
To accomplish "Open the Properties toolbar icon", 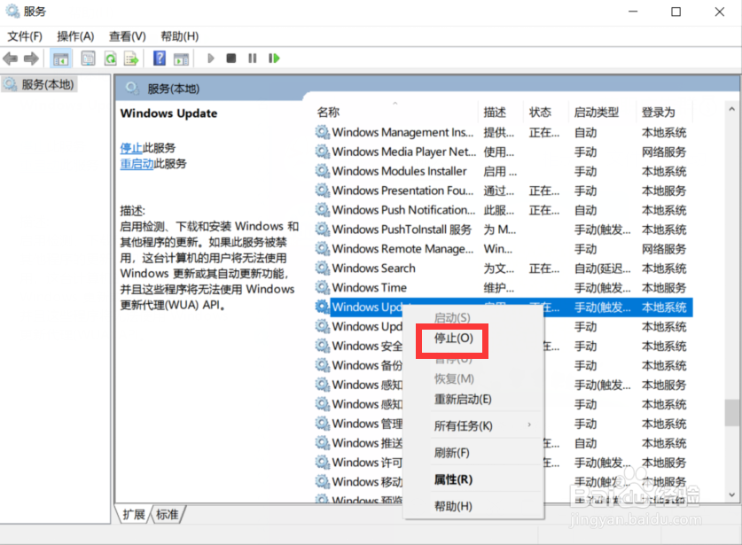I will [89, 58].
